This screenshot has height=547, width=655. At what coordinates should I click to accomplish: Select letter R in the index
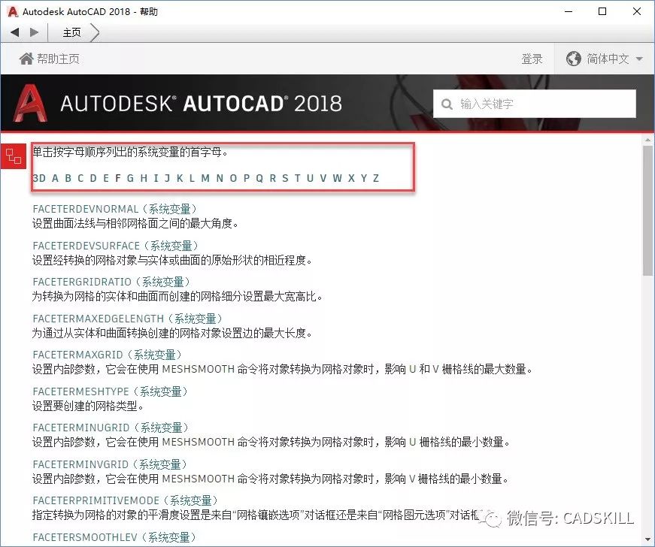[273, 178]
